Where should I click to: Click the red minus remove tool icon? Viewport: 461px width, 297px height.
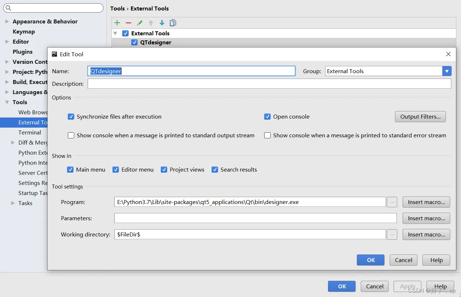tap(128, 23)
